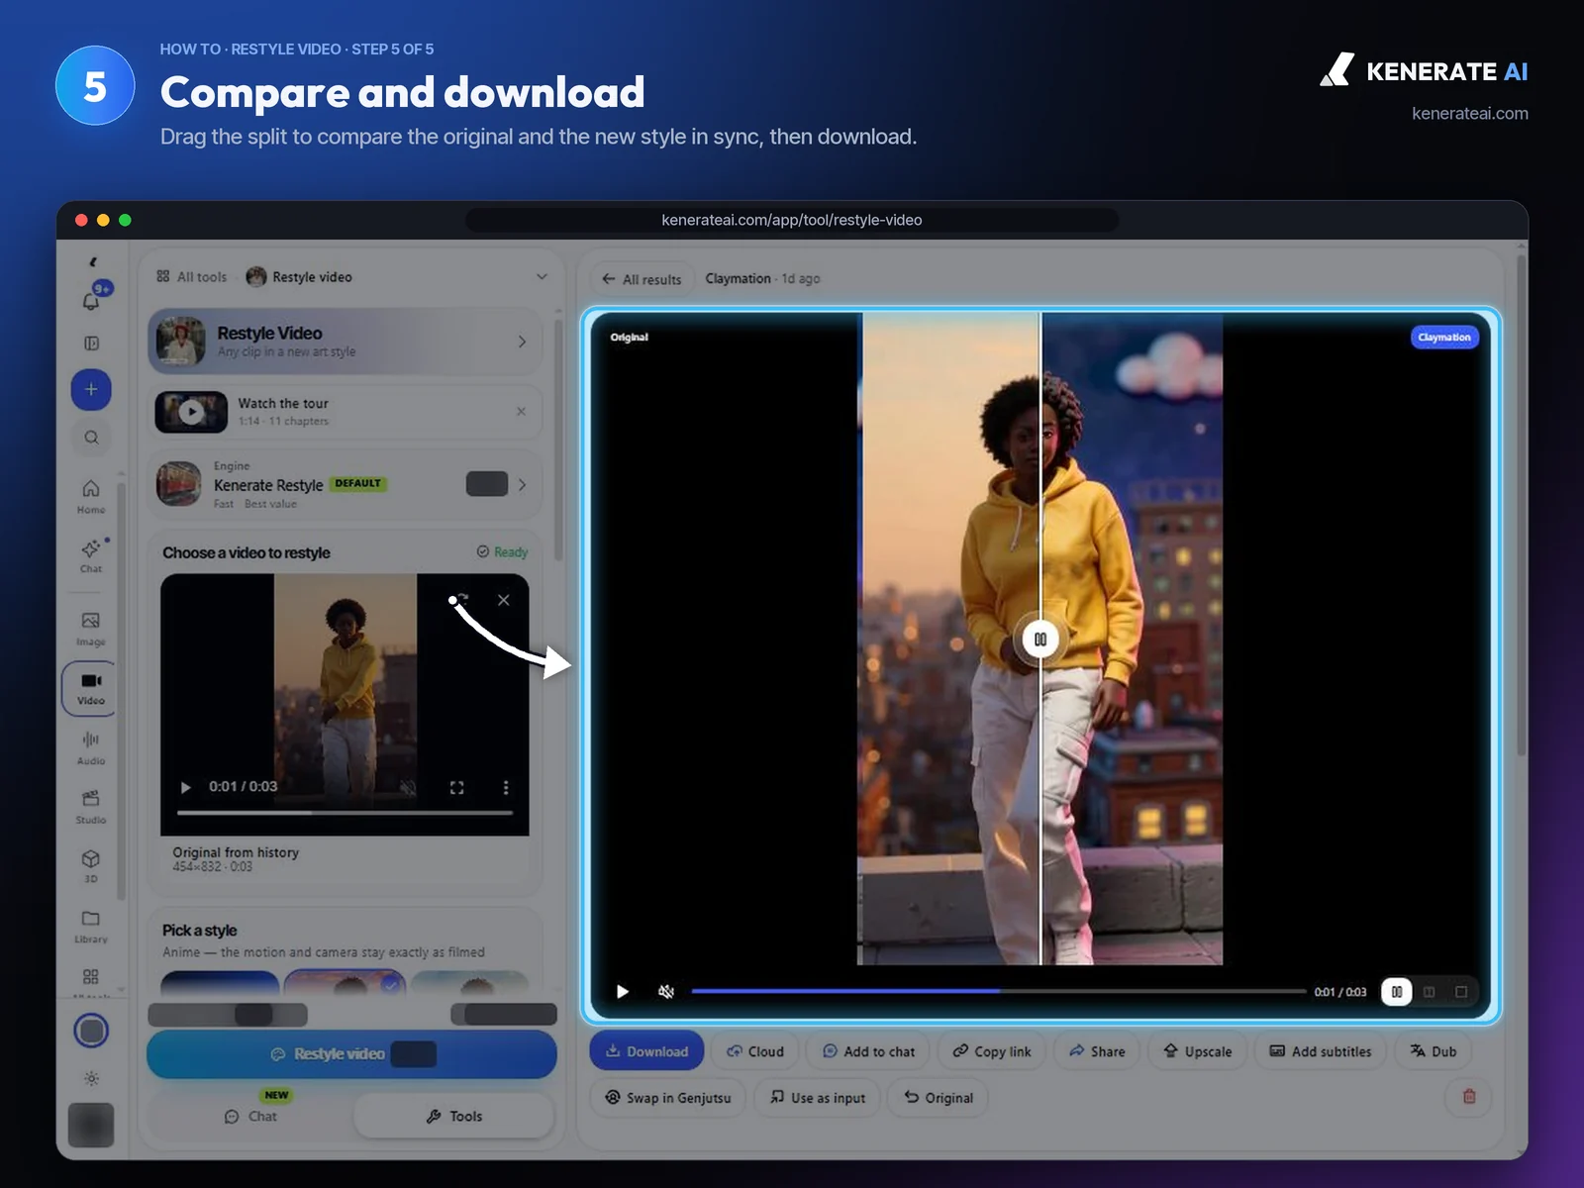Delete this result with the red trash icon
Viewport: 1584px width, 1188px height.
pos(1469,1097)
